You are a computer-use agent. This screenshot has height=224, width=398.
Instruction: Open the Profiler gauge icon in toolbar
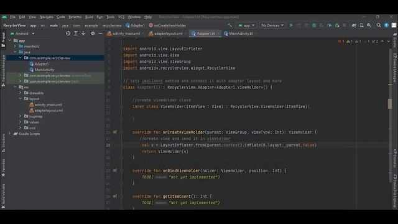pyautogui.click(x=329, y=26)
